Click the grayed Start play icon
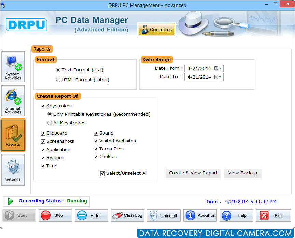Viewport: 295px width, 238px height. 10,215
